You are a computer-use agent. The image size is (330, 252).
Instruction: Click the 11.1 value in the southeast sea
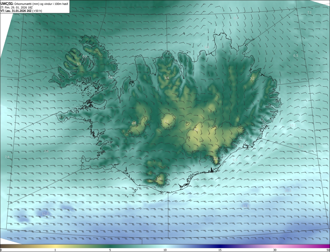click(x=288, y=190)
